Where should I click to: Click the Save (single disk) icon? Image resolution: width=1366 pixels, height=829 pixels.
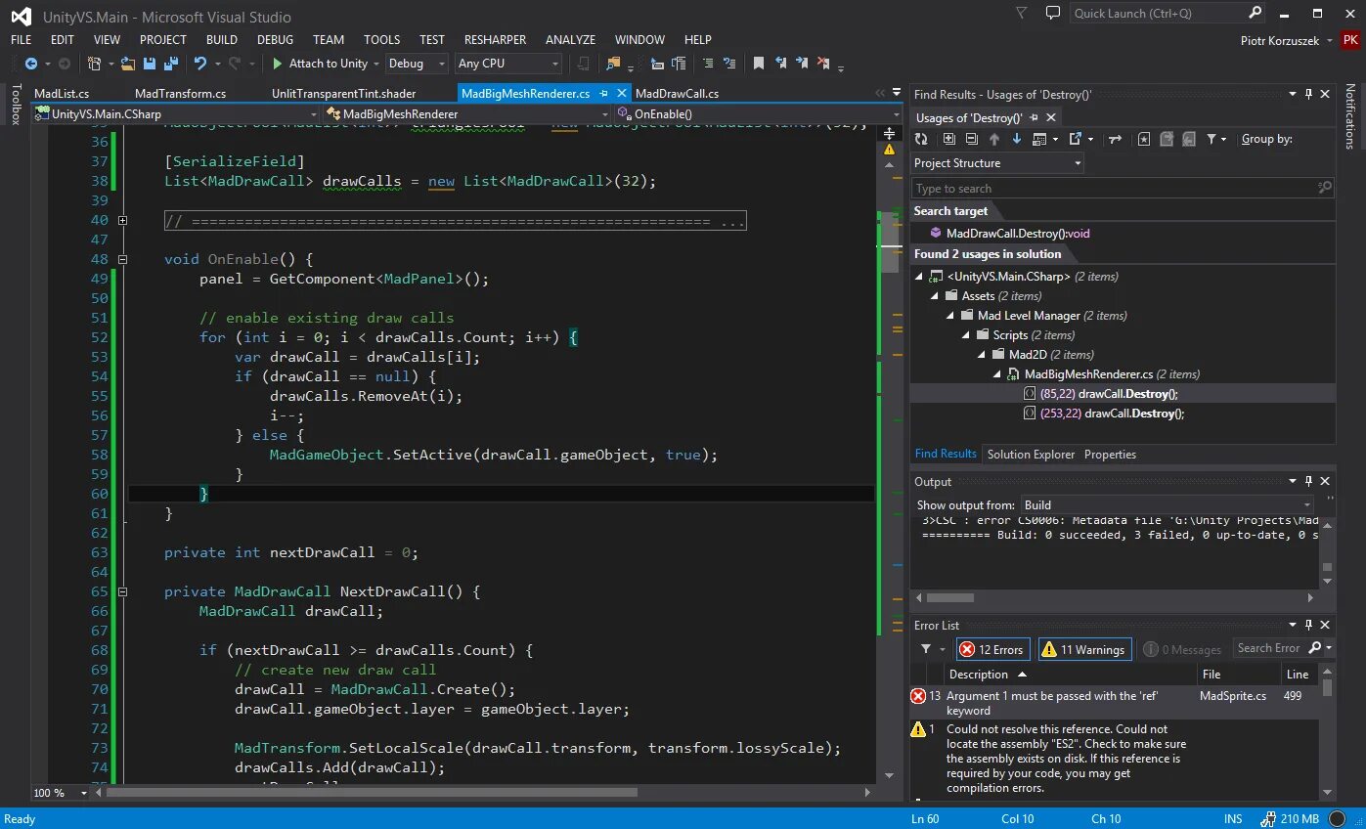point(150,64)
